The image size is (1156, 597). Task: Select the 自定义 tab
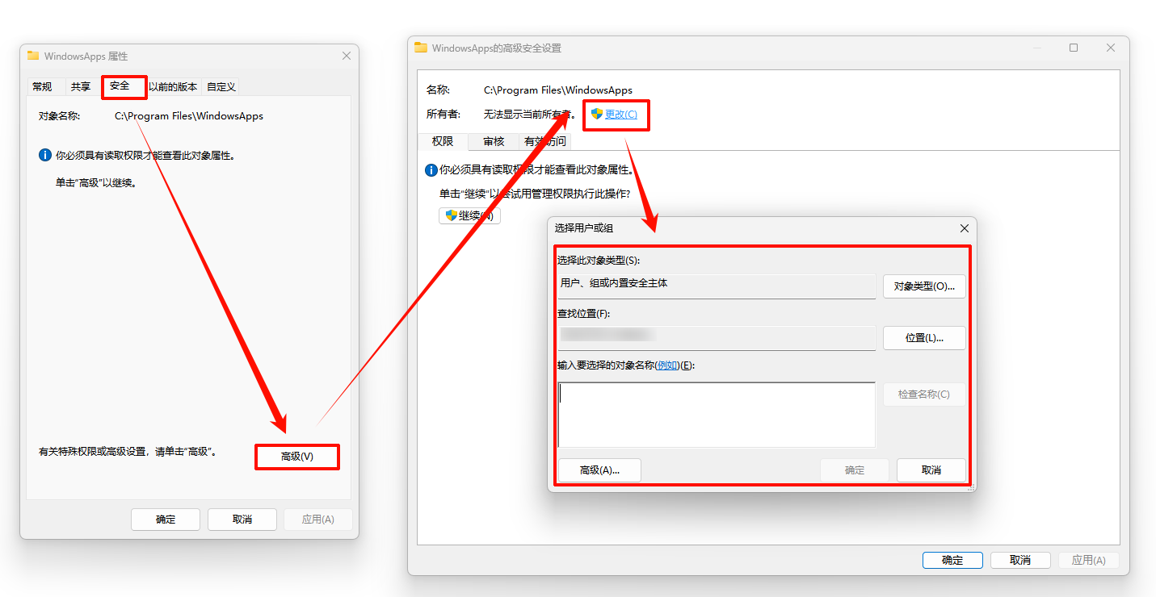coord(220,86)
